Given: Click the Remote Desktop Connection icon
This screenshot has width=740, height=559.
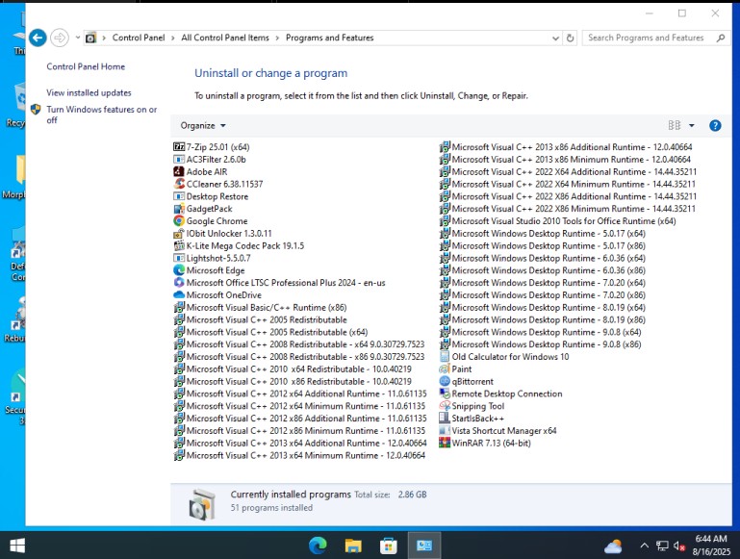Looking at the screenshot, I should (445, 394).
